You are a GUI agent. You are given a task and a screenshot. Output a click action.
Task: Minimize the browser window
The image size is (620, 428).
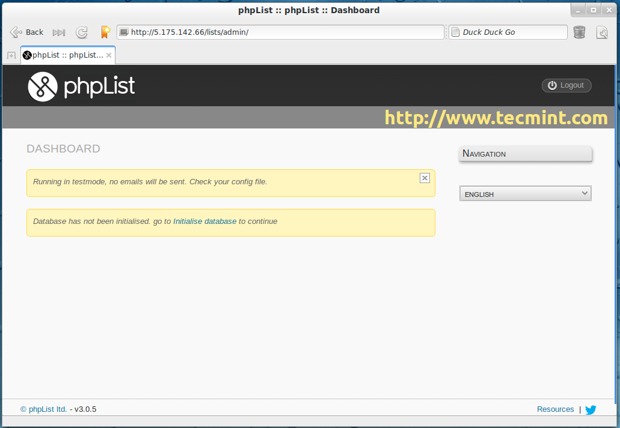click(x=578, y=11)
